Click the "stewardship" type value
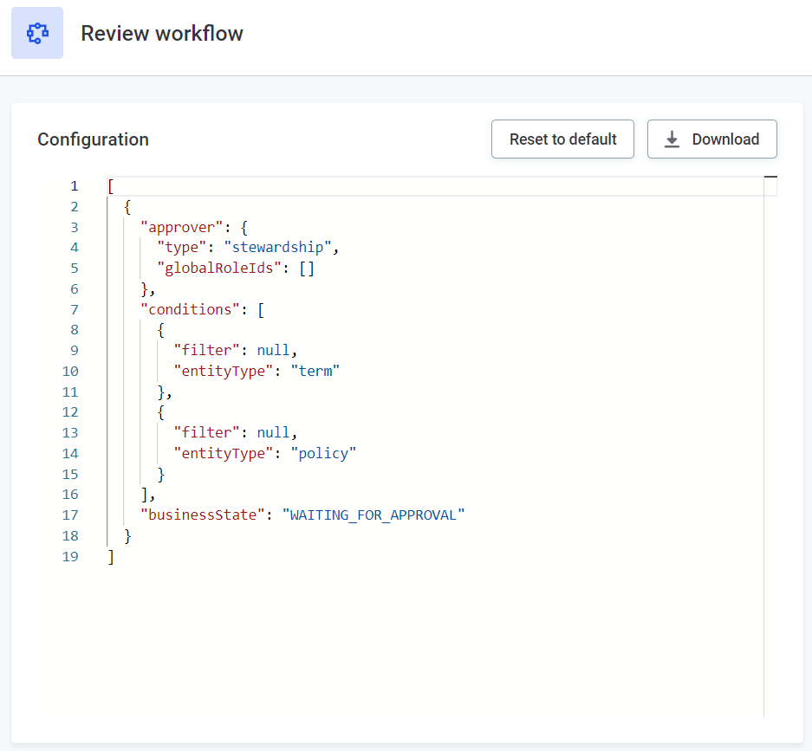The height and width of the screenshot is (751, 812). pos(277,248)
